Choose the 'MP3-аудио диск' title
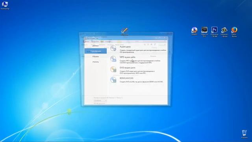The image size is (252, 142). pyautogui.click(x=128, y=57)
